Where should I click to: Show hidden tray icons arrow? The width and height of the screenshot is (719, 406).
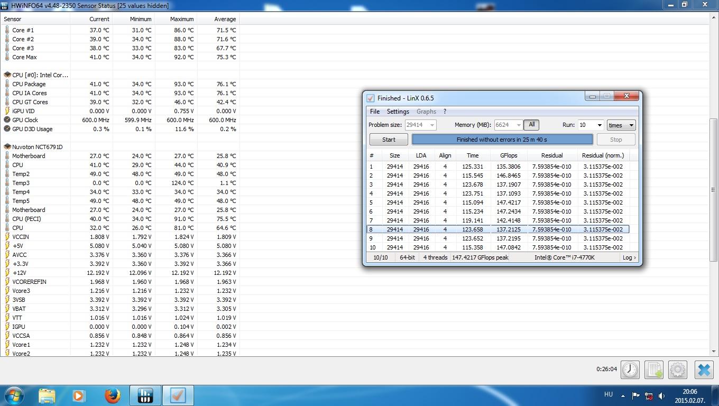tap(623, 395)
